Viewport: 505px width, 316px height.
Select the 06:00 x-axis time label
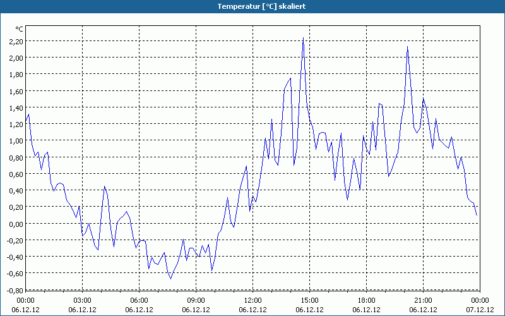[139, 301]
